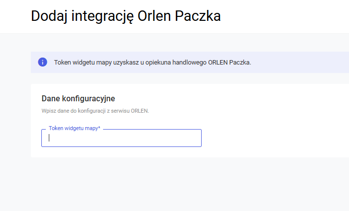This screenshot has height=211, width=349.
Task: Click empty white card area right of input
Action: 274,134
